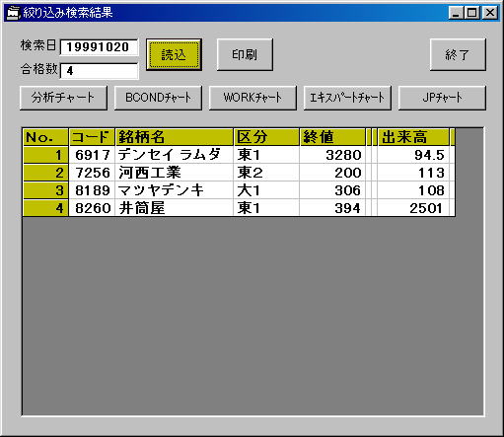Click the 終了 exit button

pos(458,54)
